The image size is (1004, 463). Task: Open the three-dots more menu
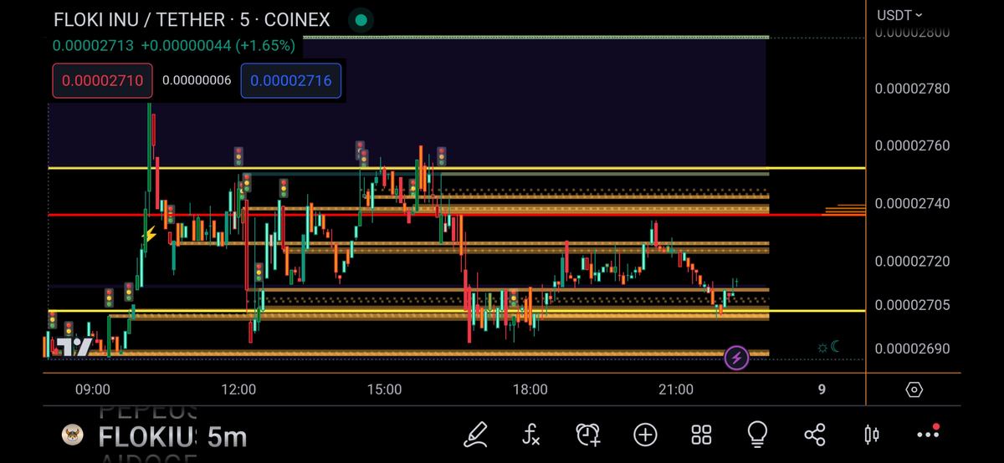(928, 434)
